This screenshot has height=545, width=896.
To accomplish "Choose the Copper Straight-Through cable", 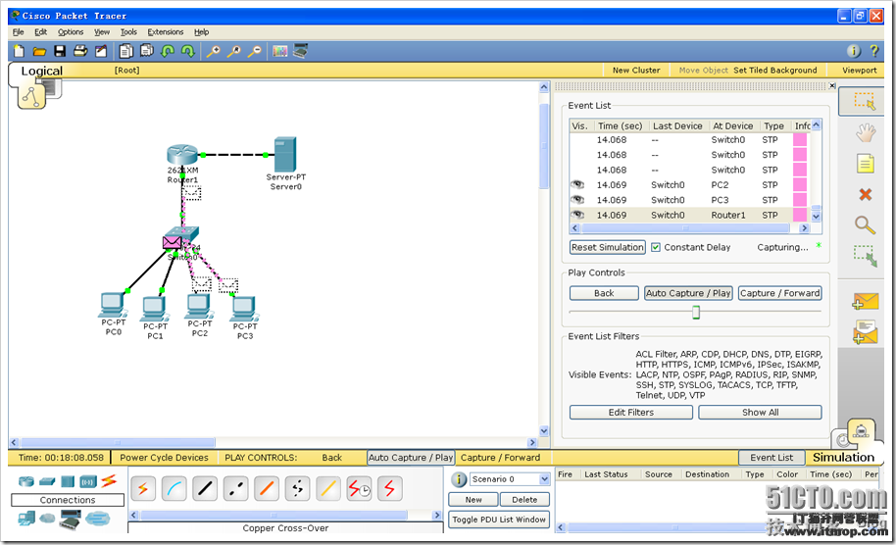I will 205,489.
